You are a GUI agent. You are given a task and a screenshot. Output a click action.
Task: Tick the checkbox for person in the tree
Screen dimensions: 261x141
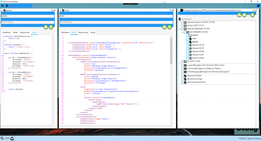188,42
